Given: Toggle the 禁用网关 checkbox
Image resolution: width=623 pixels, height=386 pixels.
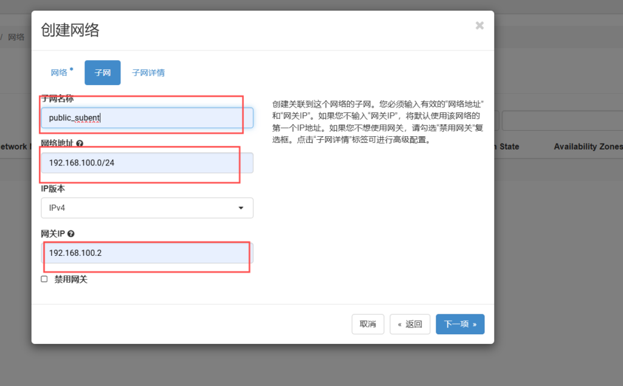Looking at the screenshot, I should pyautogui.click(x=44, y=279).
